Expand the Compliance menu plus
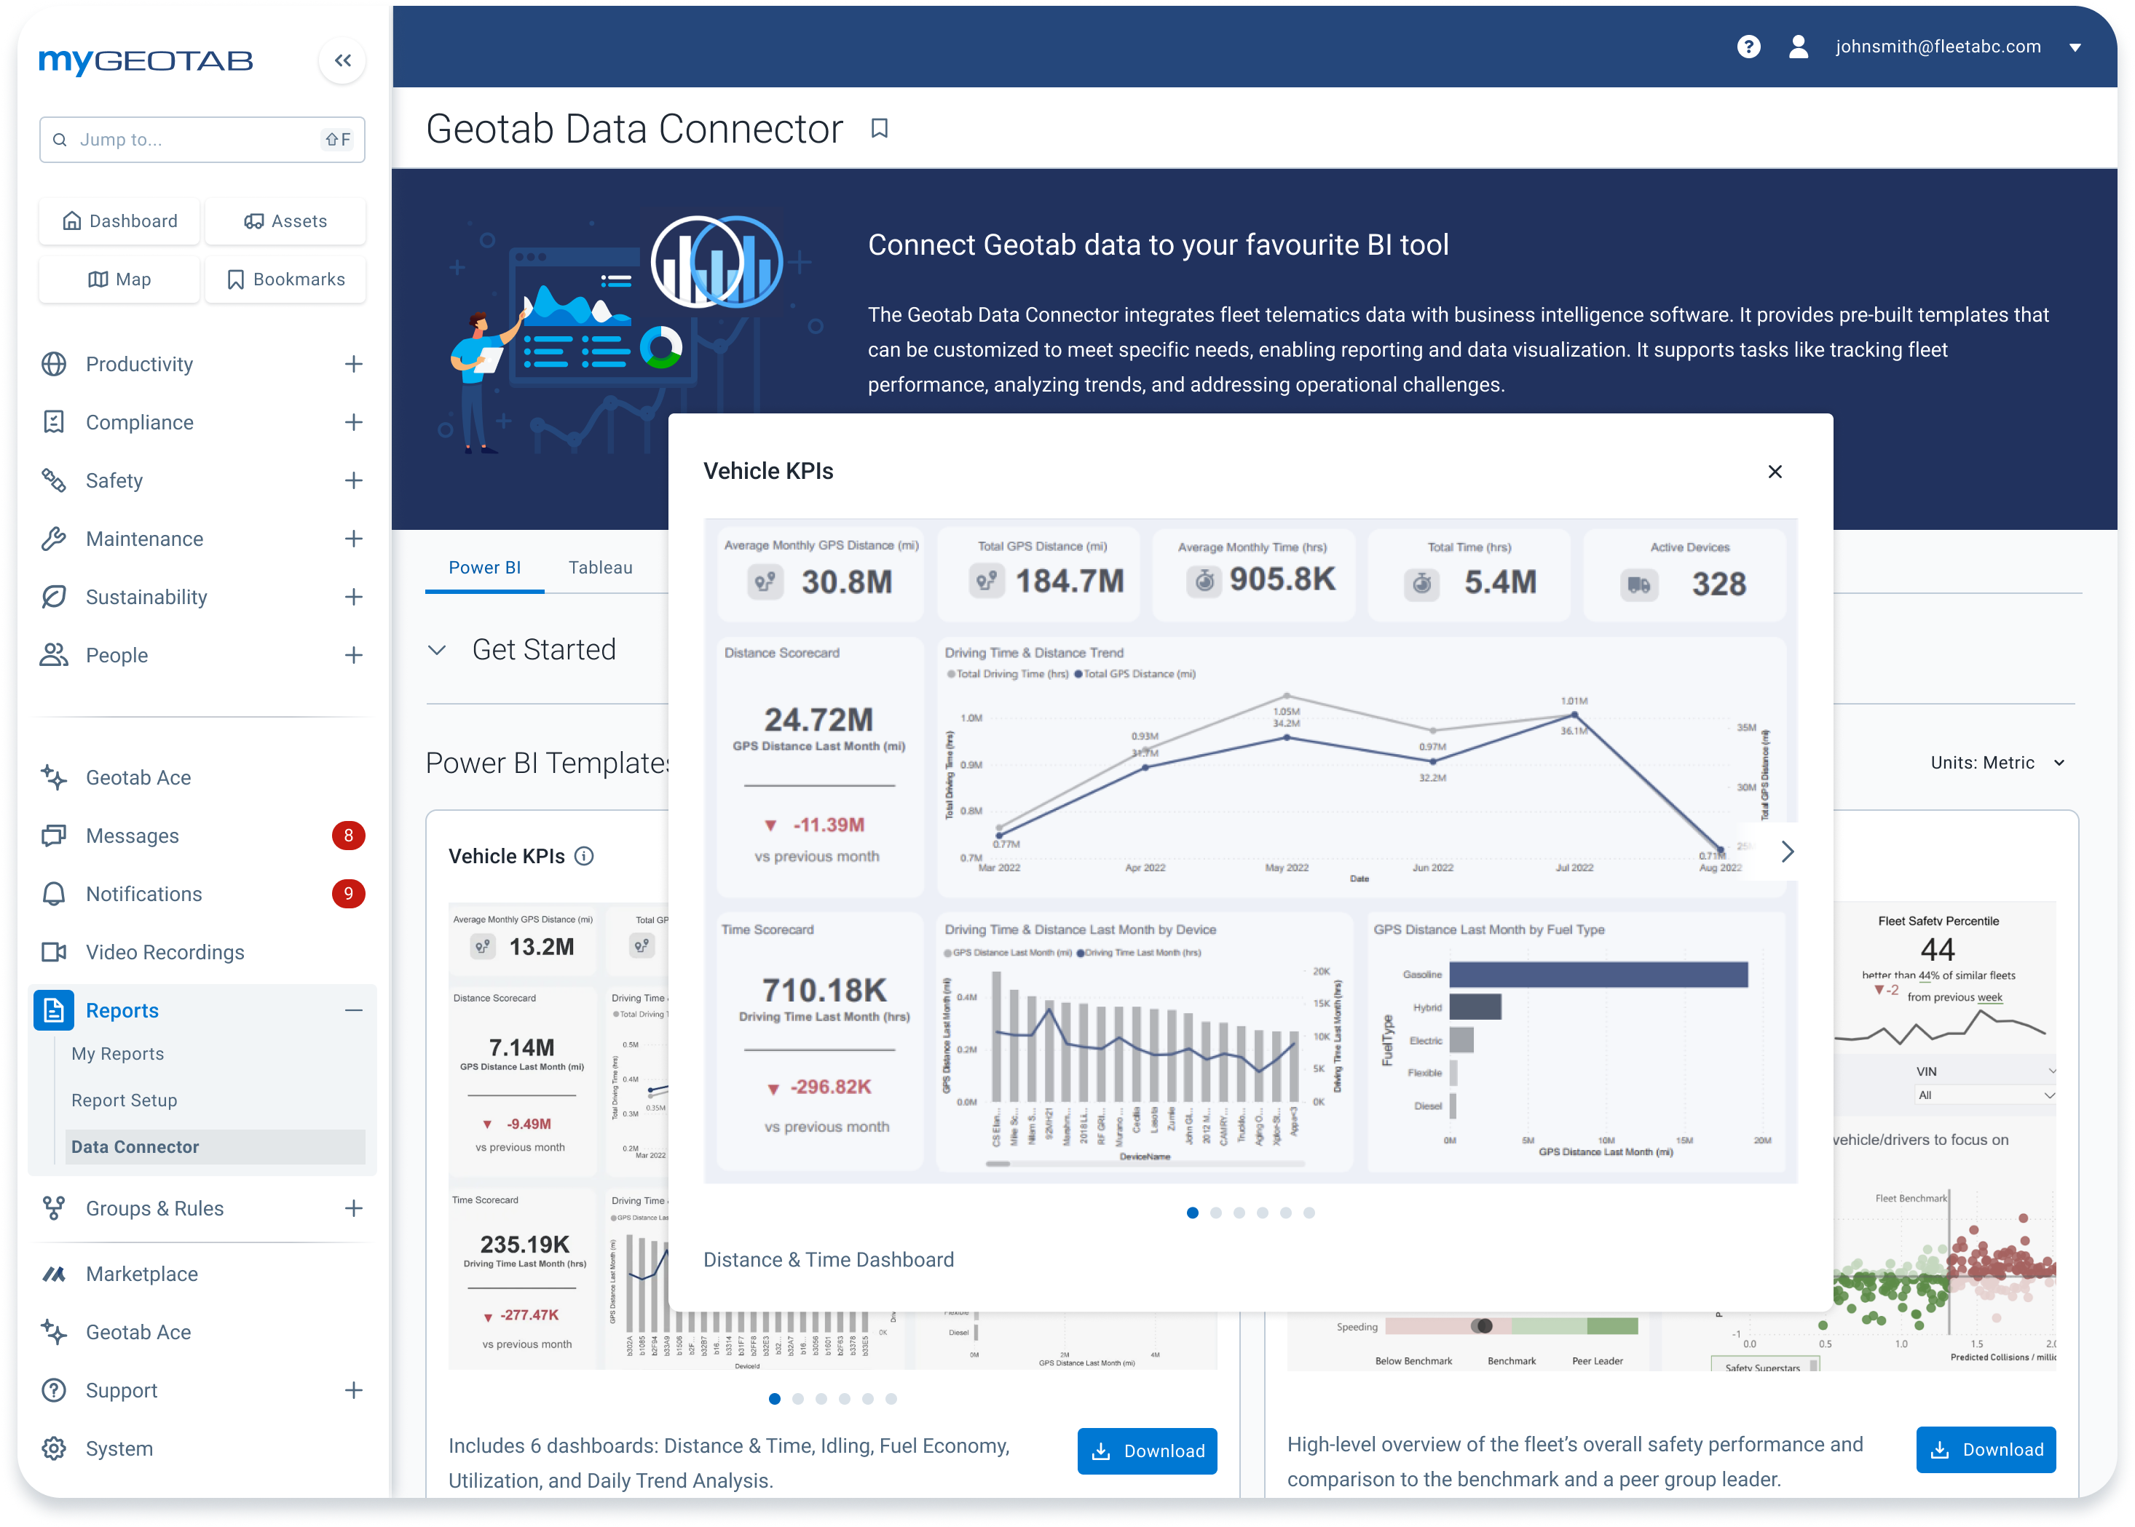This screenshot has height=1527, width=2135. (x=354, y=422)
